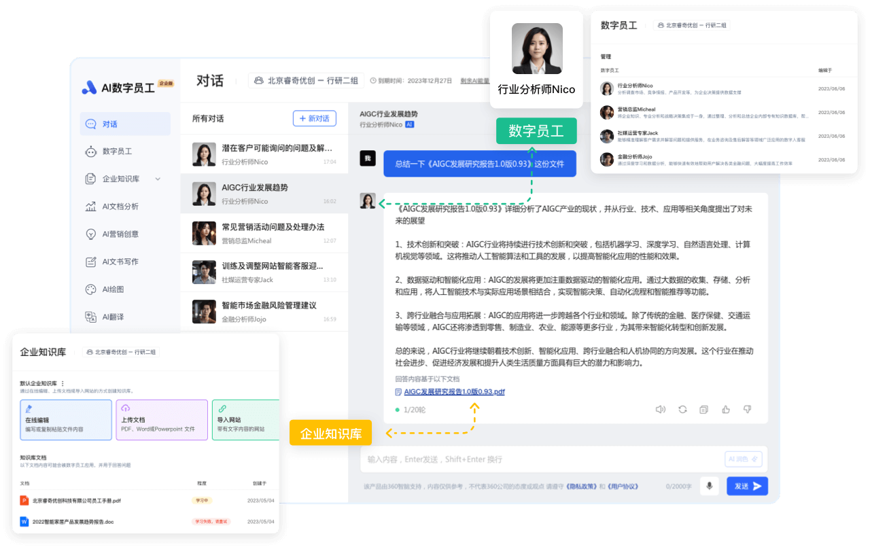Click the read-aloud speaker icon
Viewport: 870px width, 549px height.
coord(660,409)
